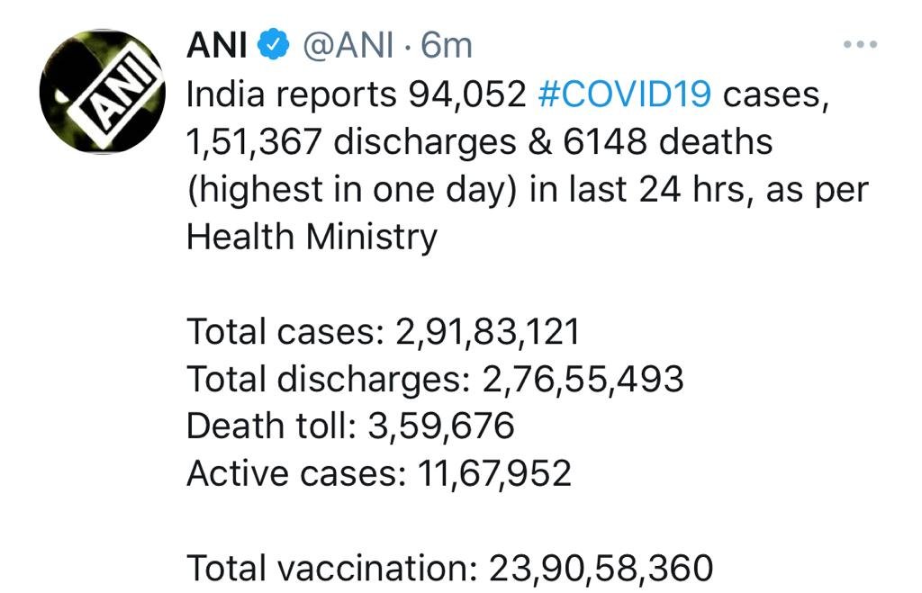Image resolution: width=922 pixels, height=593 pixels.
Task: Click the 'Health Ministry' text
Action: (312, 238)
